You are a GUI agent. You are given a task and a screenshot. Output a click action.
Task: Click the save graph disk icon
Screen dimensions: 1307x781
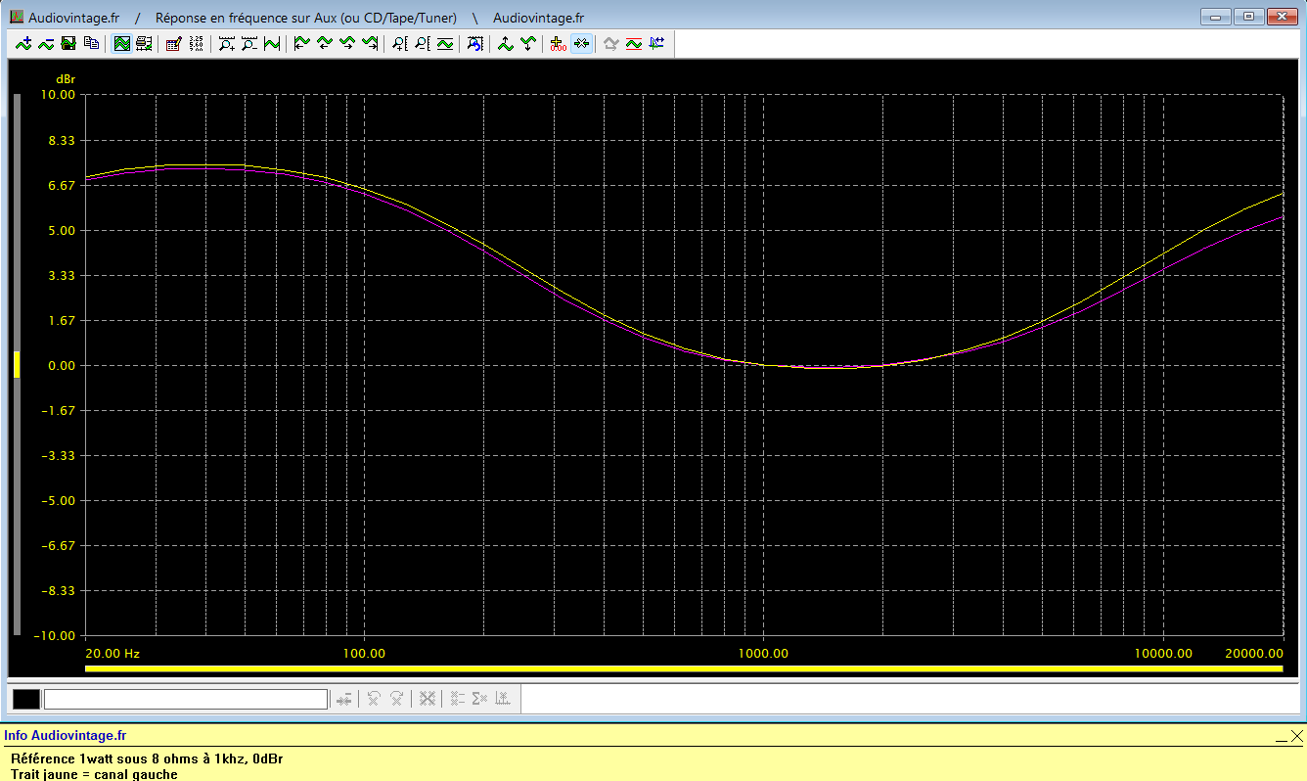(x=68, y=43)
